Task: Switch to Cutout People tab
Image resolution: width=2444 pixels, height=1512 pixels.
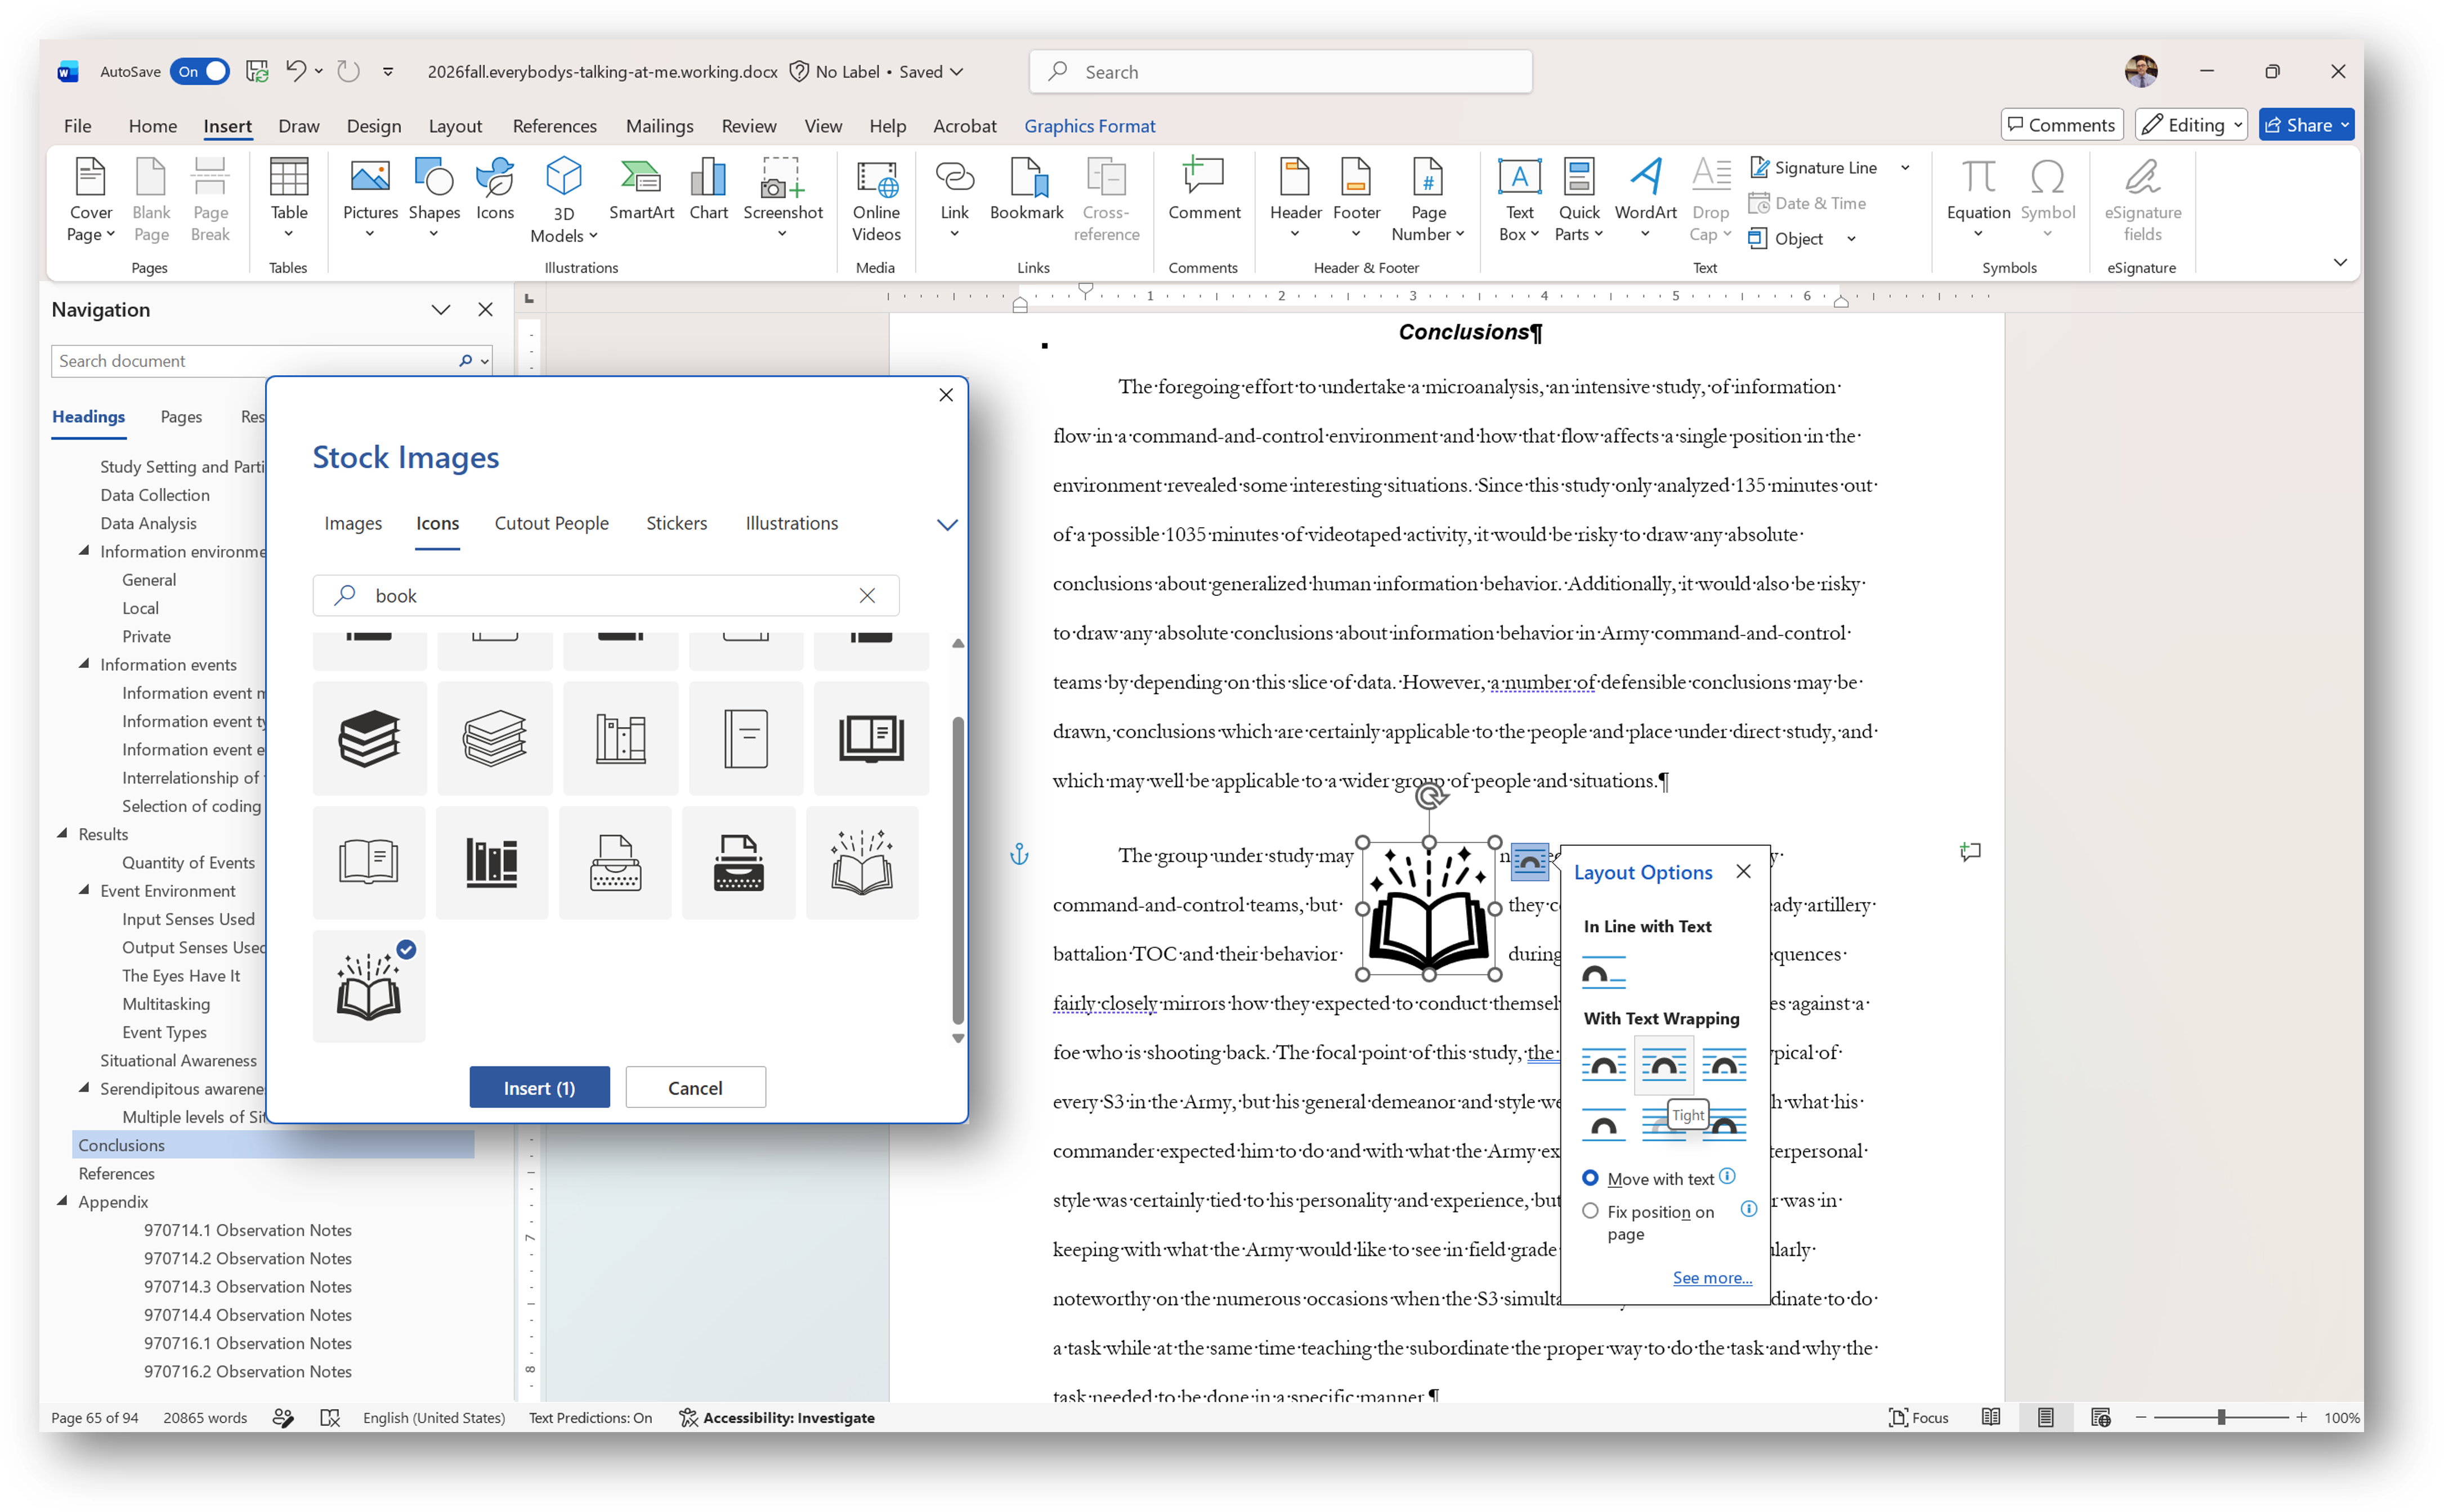Action: [x=551, y=523]
